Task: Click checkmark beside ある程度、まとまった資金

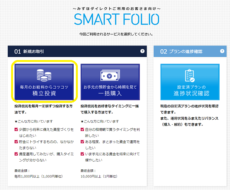Action: [82, 142]
